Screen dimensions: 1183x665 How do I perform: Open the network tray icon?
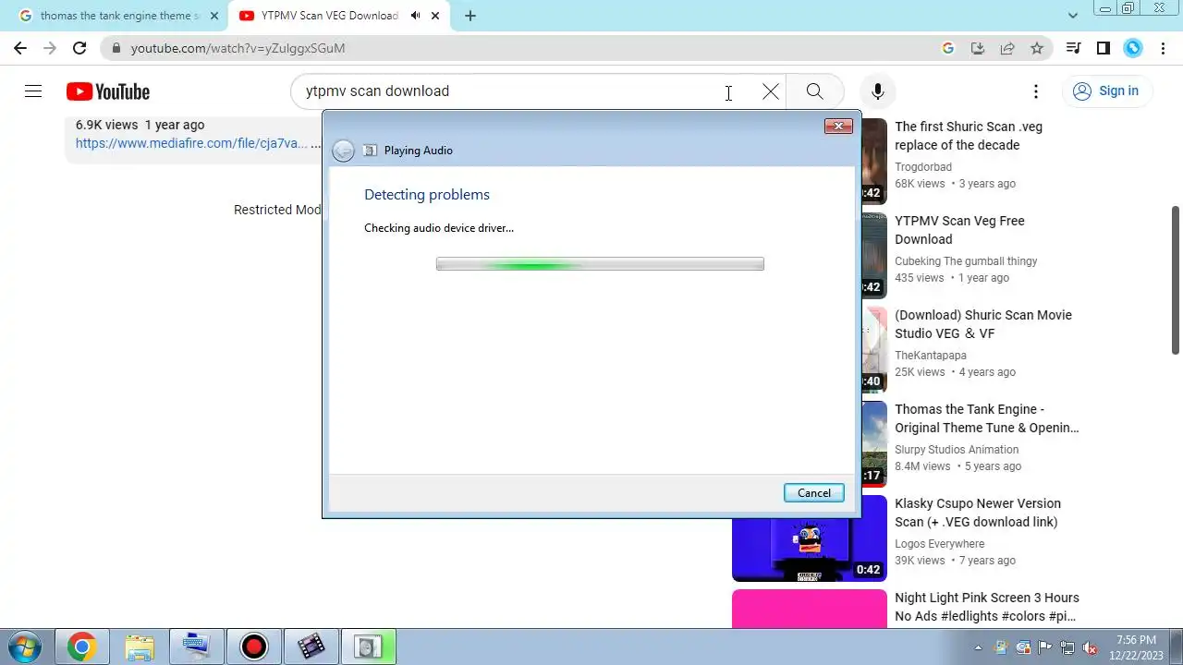1067,647
